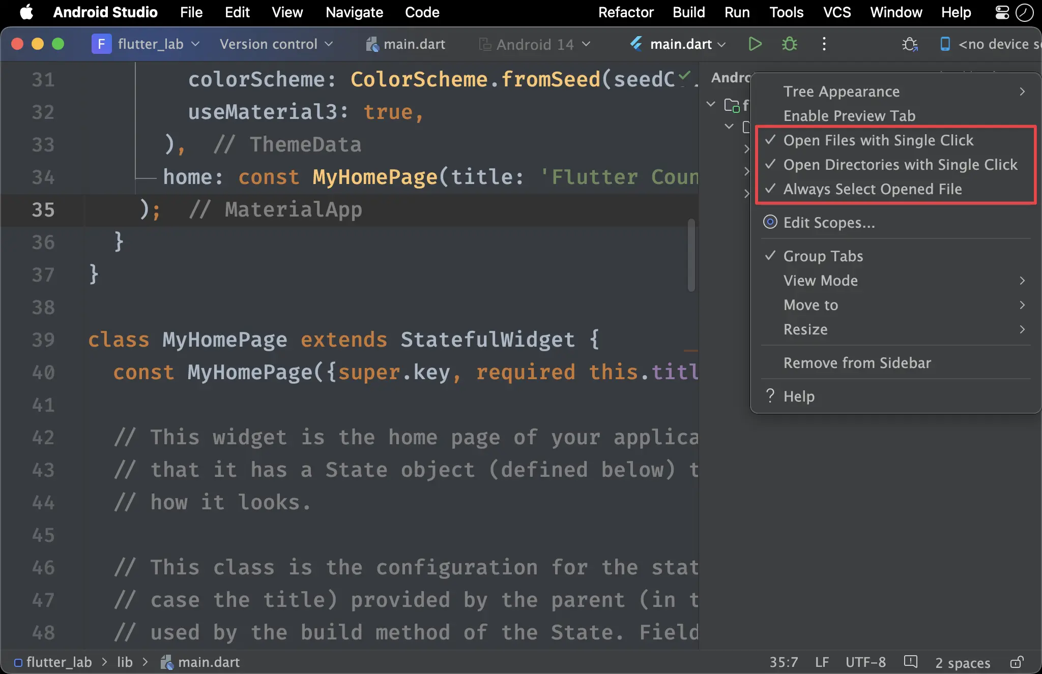Open the Android Studio app menu
This screenshot has width=1042, height=674.
[x=105, y=12]
